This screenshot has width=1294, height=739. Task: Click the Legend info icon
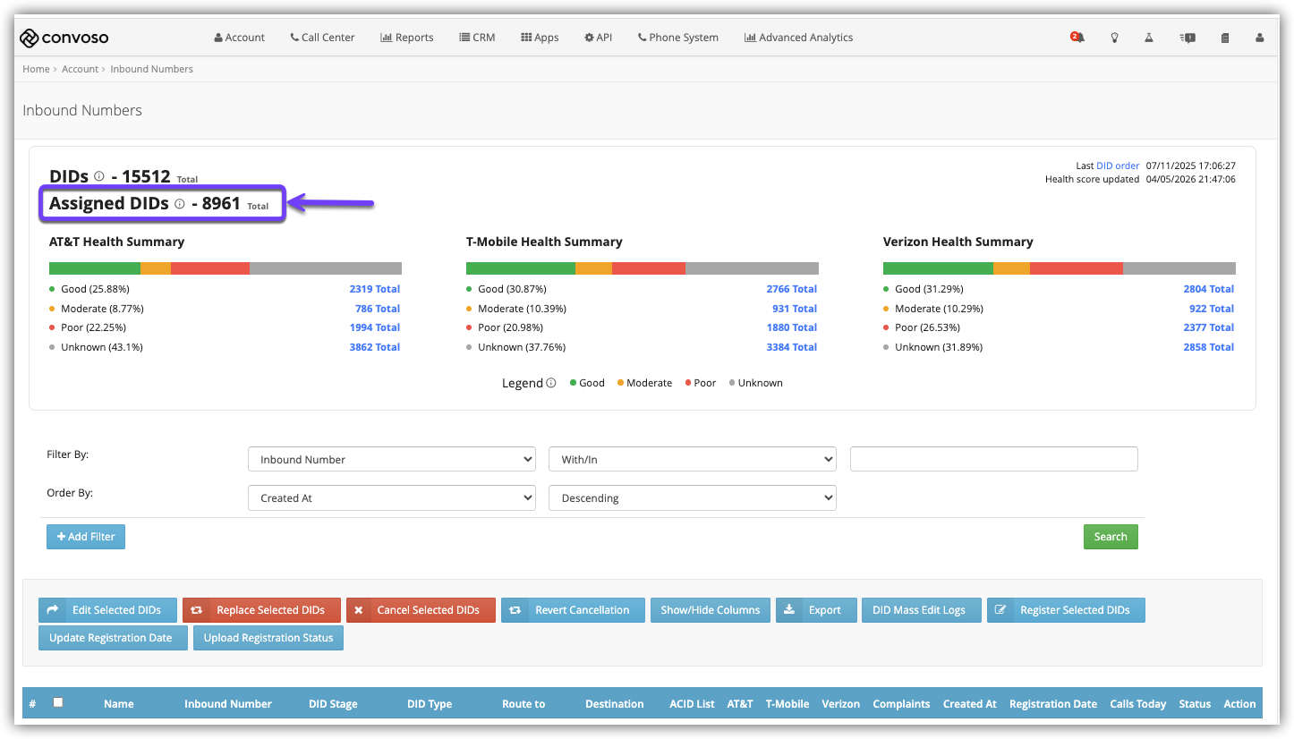coord(551,383)
